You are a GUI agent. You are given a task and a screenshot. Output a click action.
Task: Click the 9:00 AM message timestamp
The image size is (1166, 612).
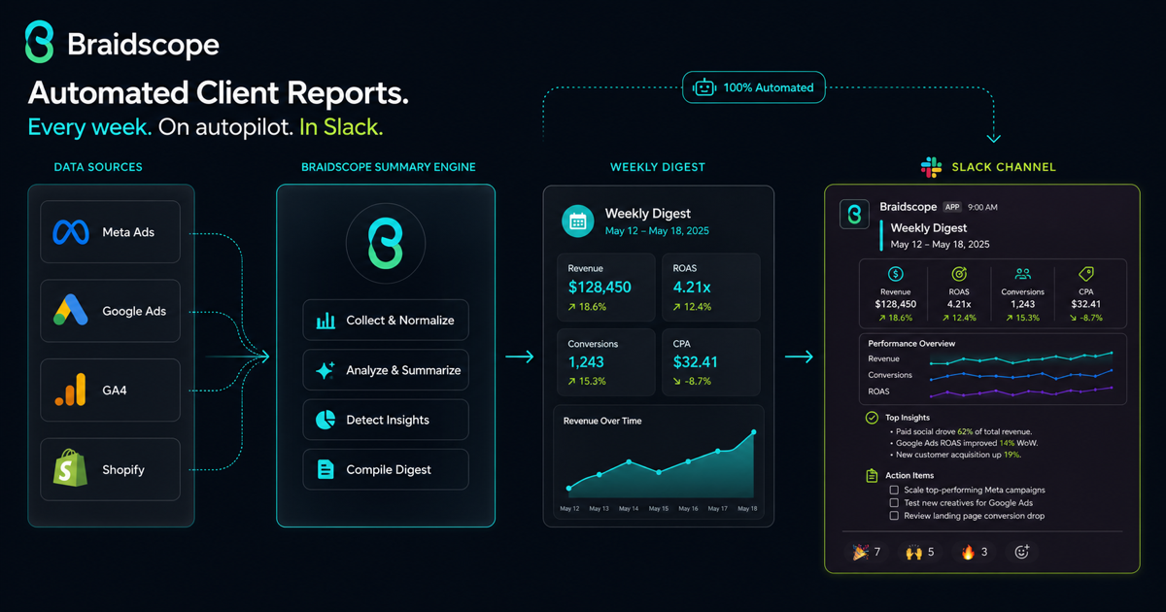(982, 207)
